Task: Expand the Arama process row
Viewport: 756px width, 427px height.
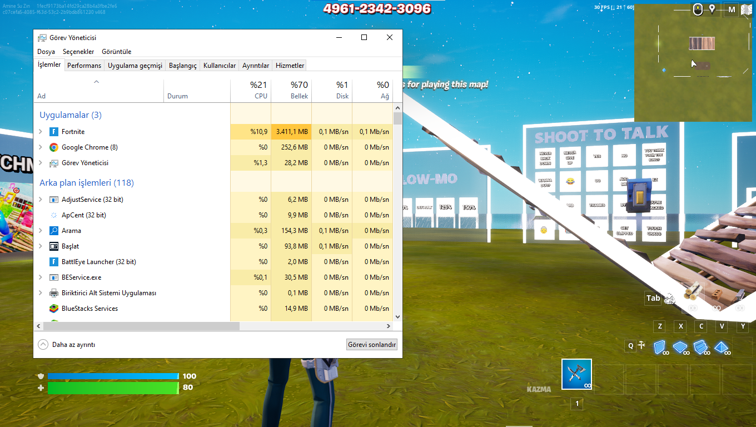Action: click(x=41, y=231)
